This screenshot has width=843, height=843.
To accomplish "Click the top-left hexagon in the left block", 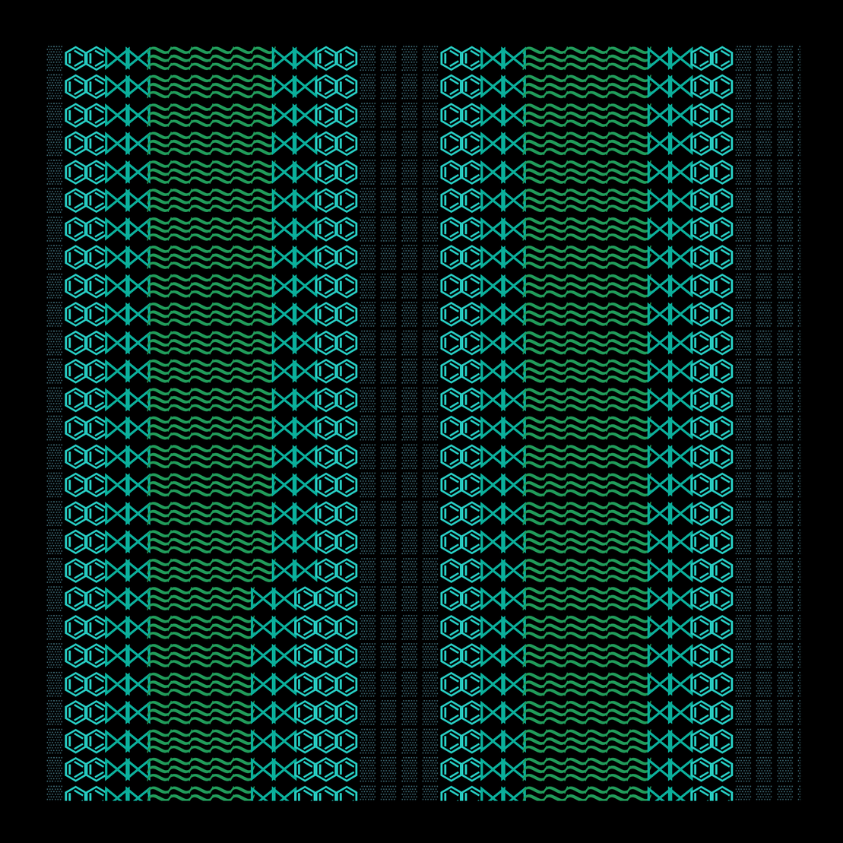I will coord(75,58).
